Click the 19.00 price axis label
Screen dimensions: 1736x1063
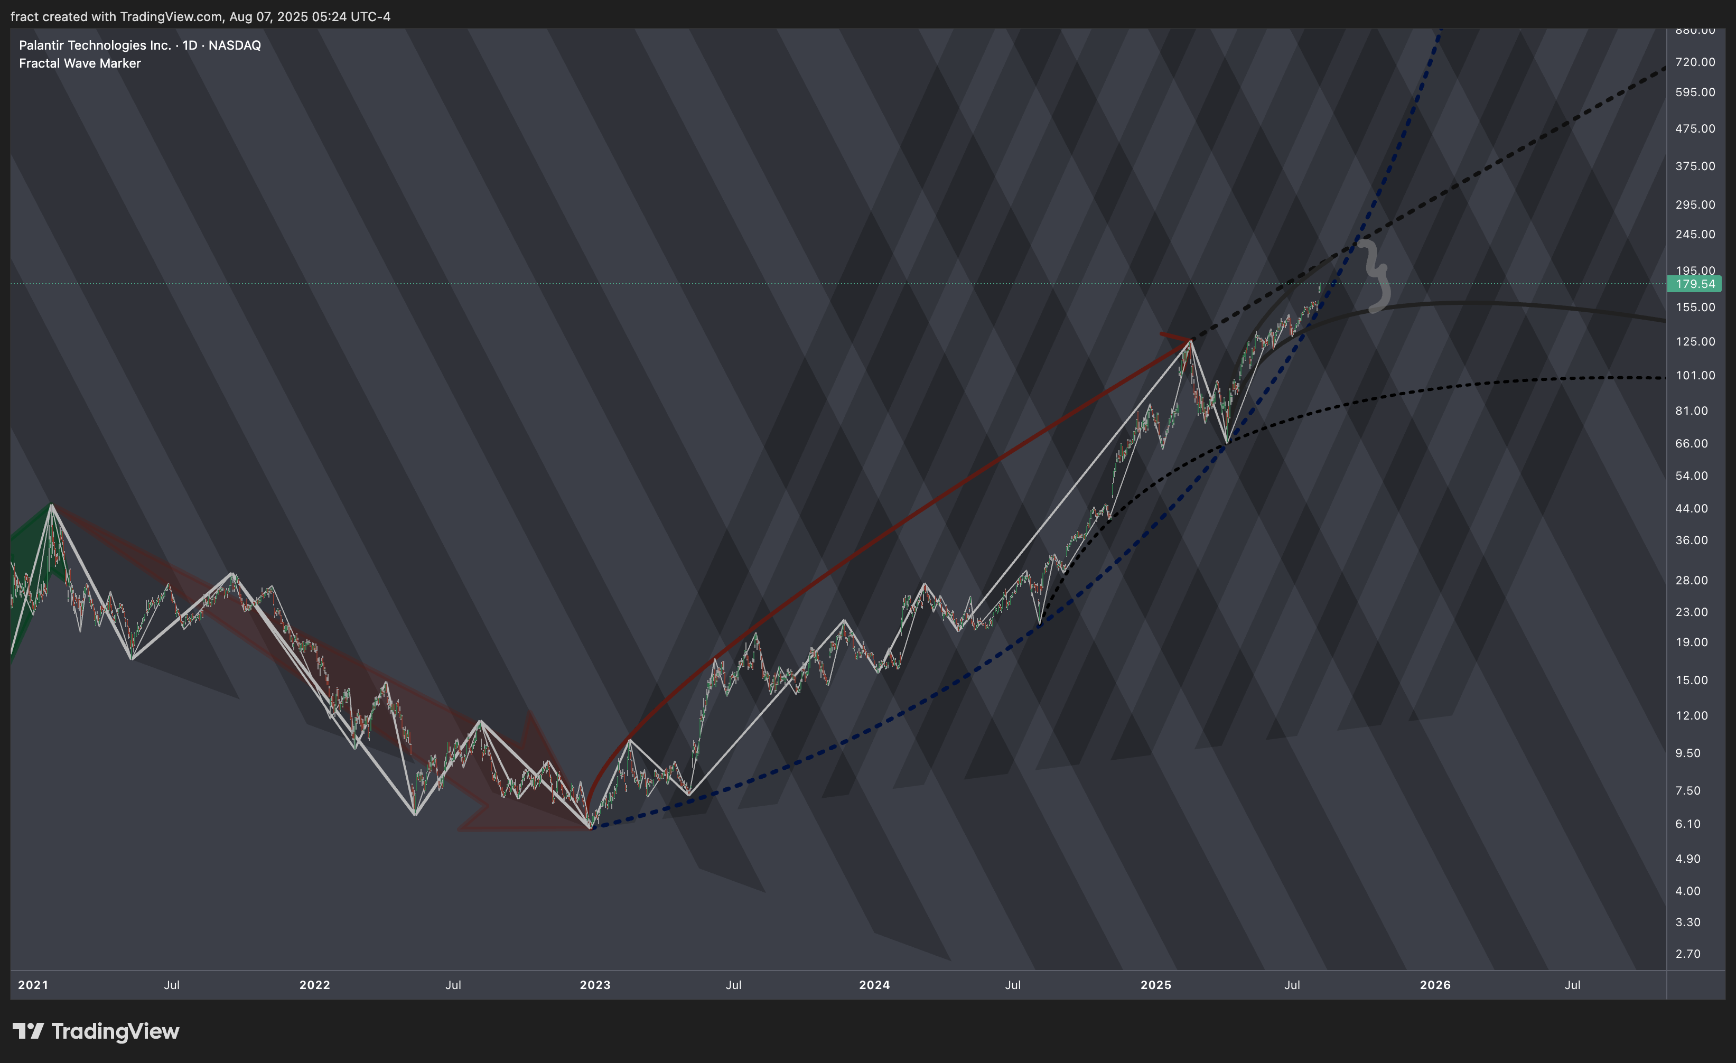(x=1692, y=642)
